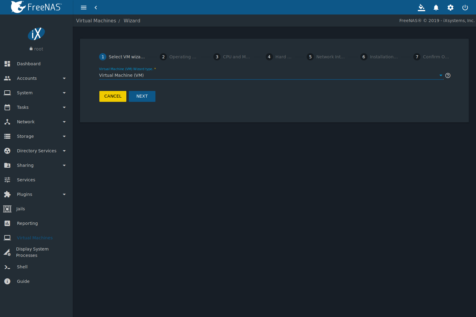Expand the Directory Services menu arrow
The image size is (476, 317).
pos(64,151)
